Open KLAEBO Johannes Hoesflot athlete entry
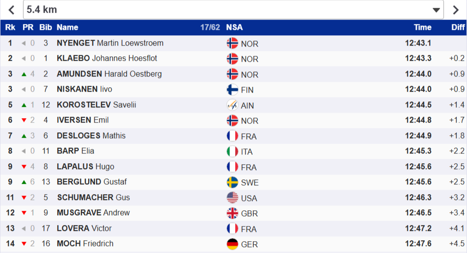This screenshot has height=253, width=467. (107, 58)
